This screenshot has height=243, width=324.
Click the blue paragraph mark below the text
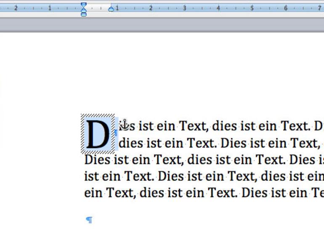click(89, 220)
